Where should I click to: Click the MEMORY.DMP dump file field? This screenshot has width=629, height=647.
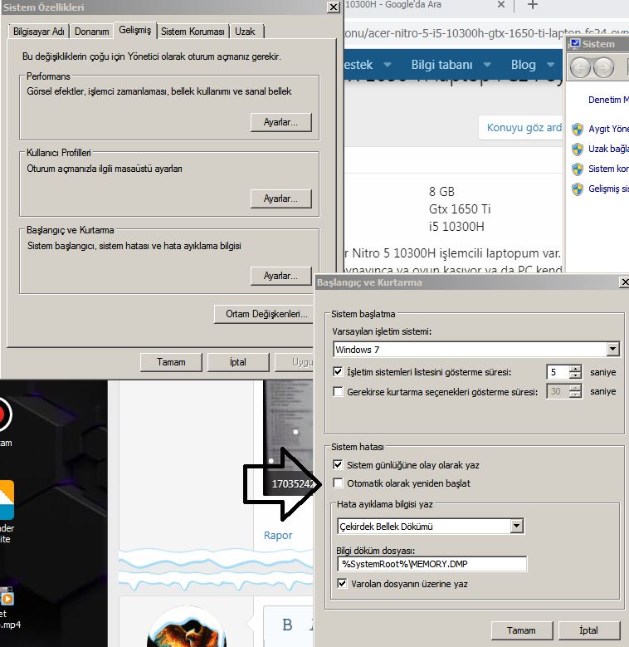[432, 564]
